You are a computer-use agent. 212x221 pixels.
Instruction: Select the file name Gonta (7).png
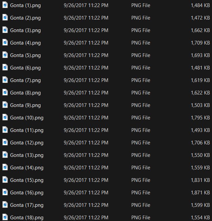pyautogui.click(x=25, y=80)
